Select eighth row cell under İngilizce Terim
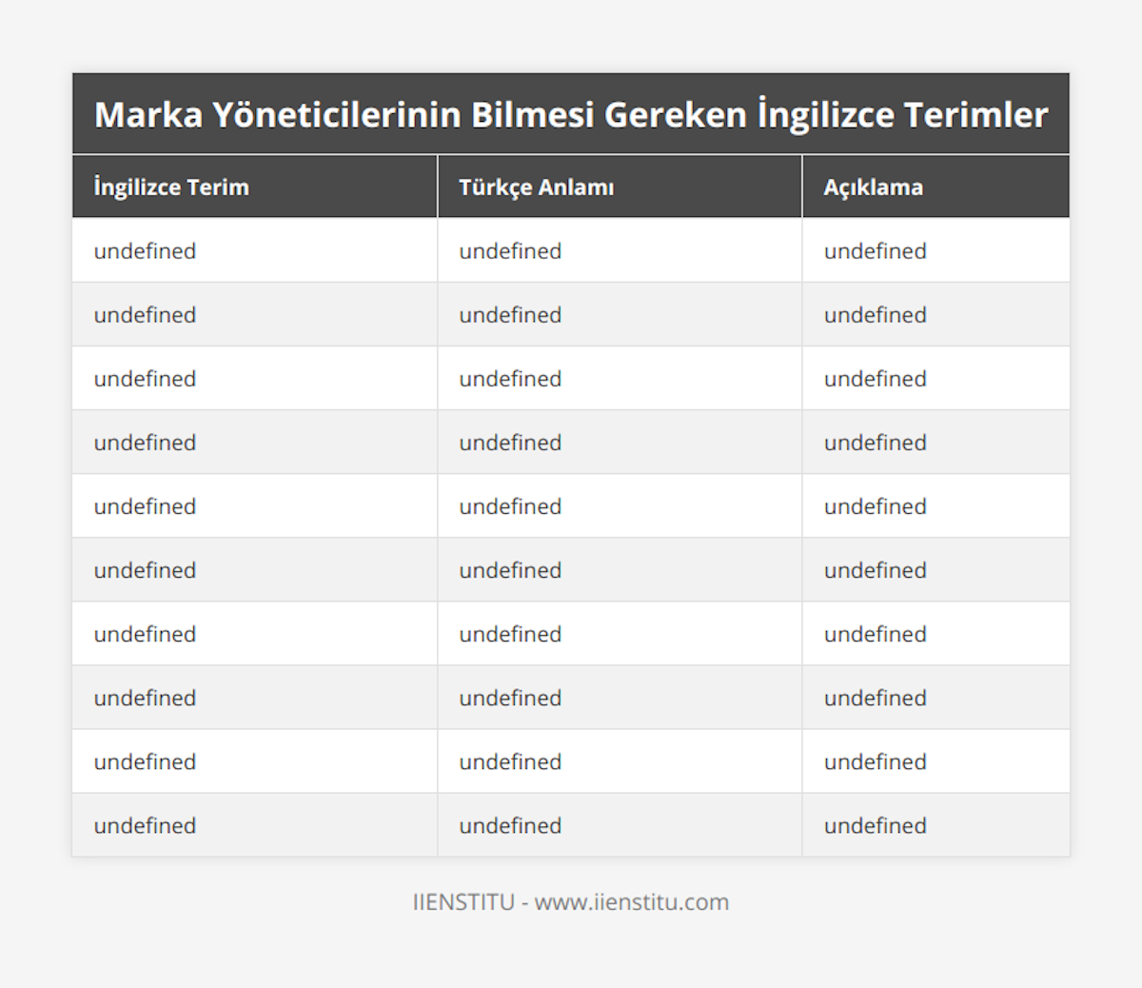This screenshot has height=988, width=1142. tap(146, 698)
